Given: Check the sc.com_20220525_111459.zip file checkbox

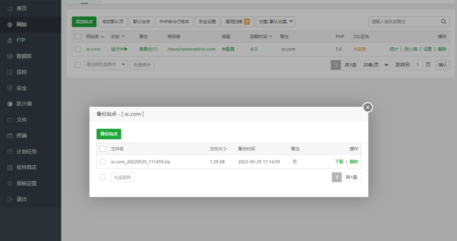Looking at the screenshot, I should [102, 162].
